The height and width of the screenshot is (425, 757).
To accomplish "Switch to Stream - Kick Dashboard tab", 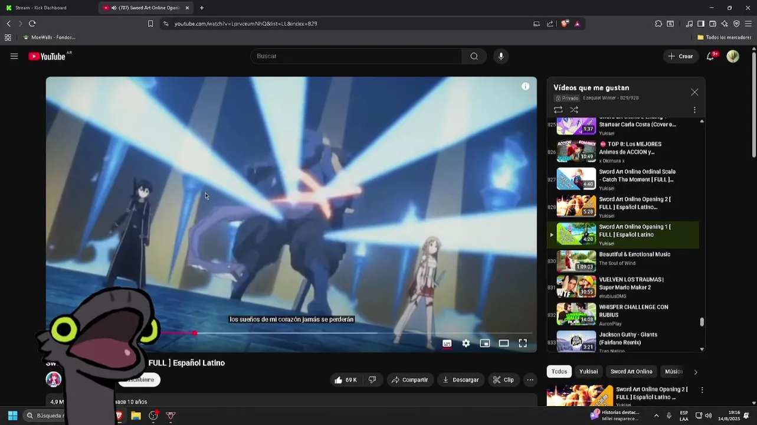I will (48, 8).
